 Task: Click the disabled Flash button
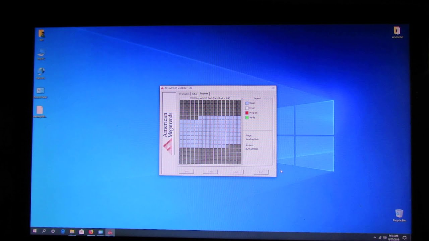(x=210, y=171)
